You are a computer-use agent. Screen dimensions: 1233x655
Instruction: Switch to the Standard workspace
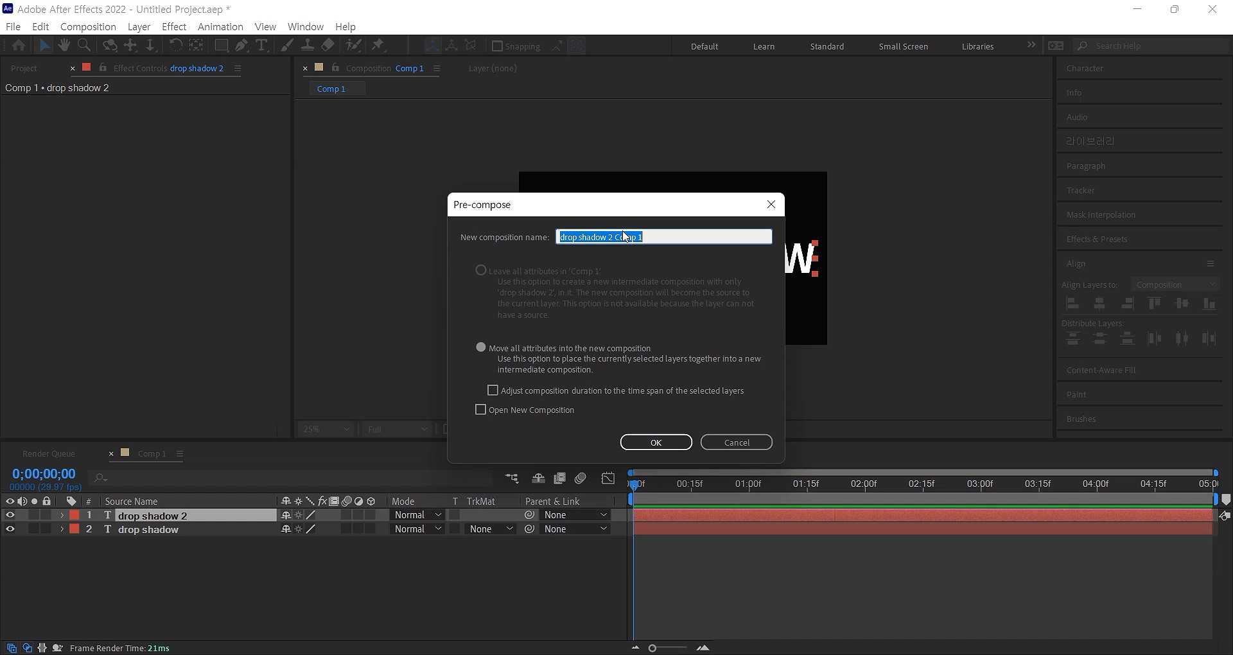[826, 46]
